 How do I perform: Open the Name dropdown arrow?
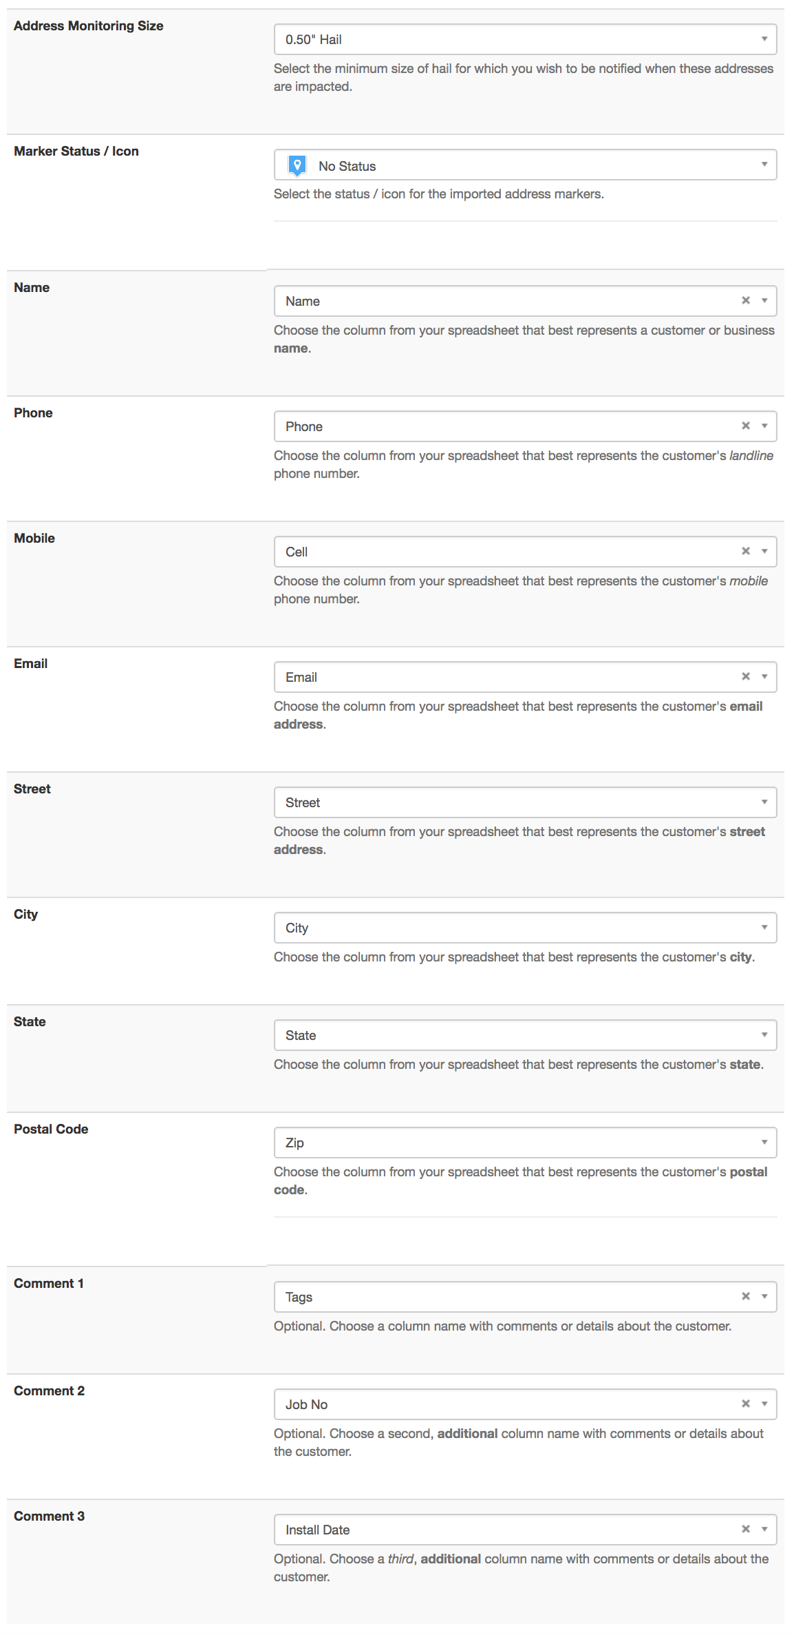[x=764, y=301]
